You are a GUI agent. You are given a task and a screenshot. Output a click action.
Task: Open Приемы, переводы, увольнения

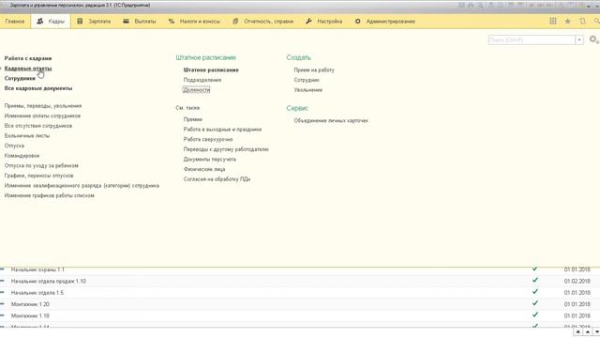43,106
